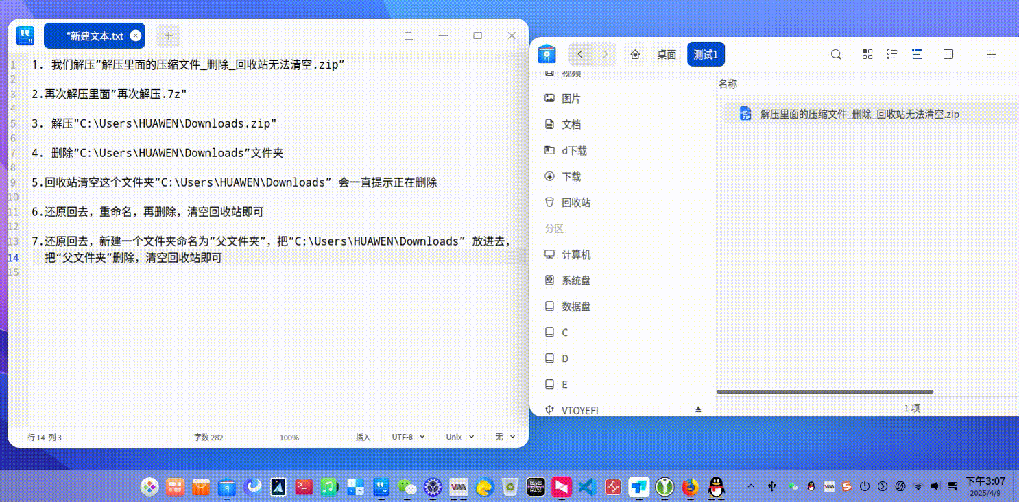Image resolution: width=1019 pixels, height=502 pixels.
Task: Click the 插入 insert mode indicator
Action: (363, 437)
